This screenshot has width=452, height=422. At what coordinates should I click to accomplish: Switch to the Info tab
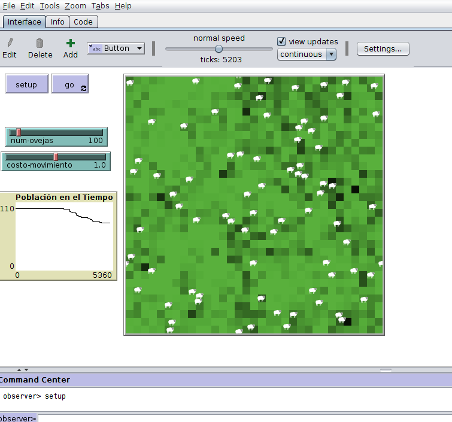click(x=57, y=22)
